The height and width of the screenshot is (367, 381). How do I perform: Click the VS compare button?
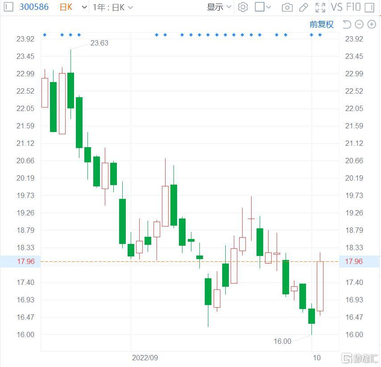pos(337,7)
